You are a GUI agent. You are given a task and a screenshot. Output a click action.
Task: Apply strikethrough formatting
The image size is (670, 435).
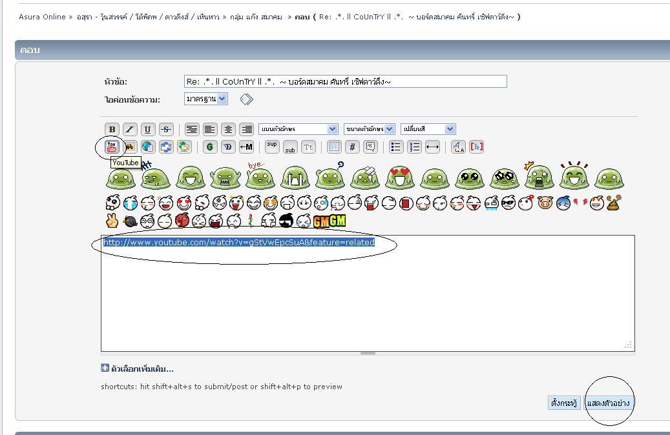point(166,129)
